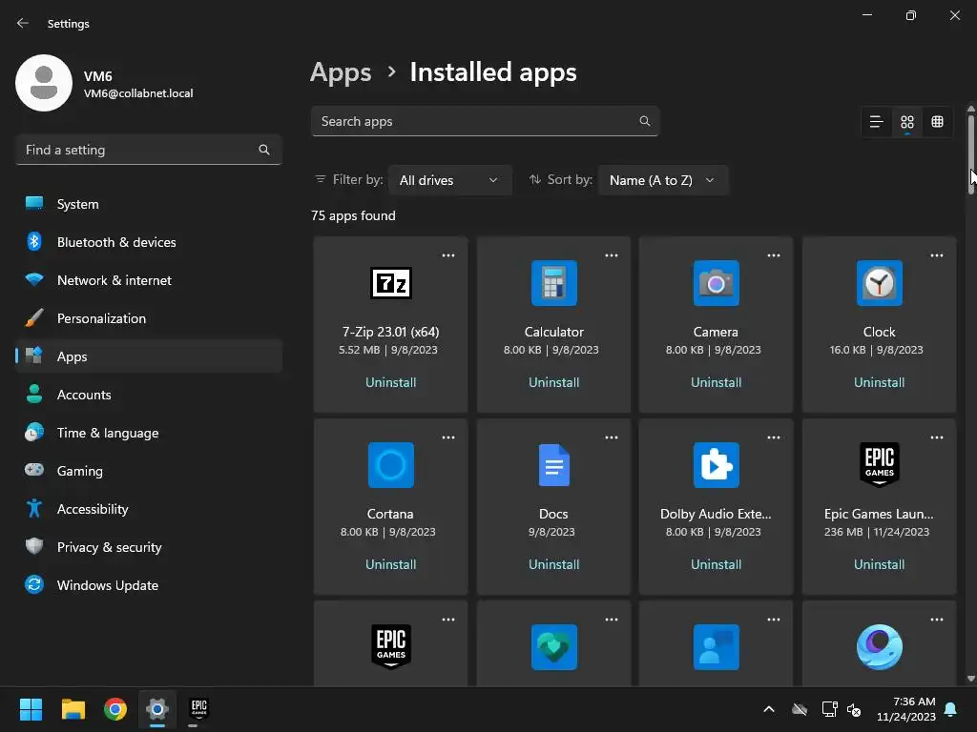The image size is (977, 732).
Task: Open Network & internet settings
Action: pos(148,281)
